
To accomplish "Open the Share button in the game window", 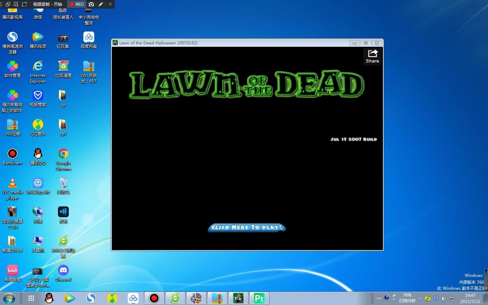I will click(x=372, y=56).
